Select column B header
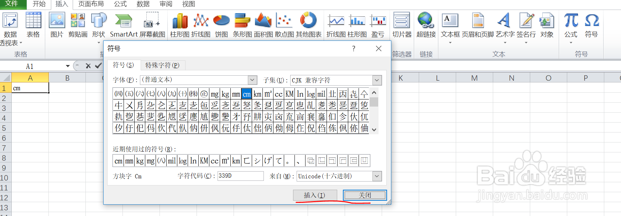The image size is (621, 216). click(x=67, y=78)
